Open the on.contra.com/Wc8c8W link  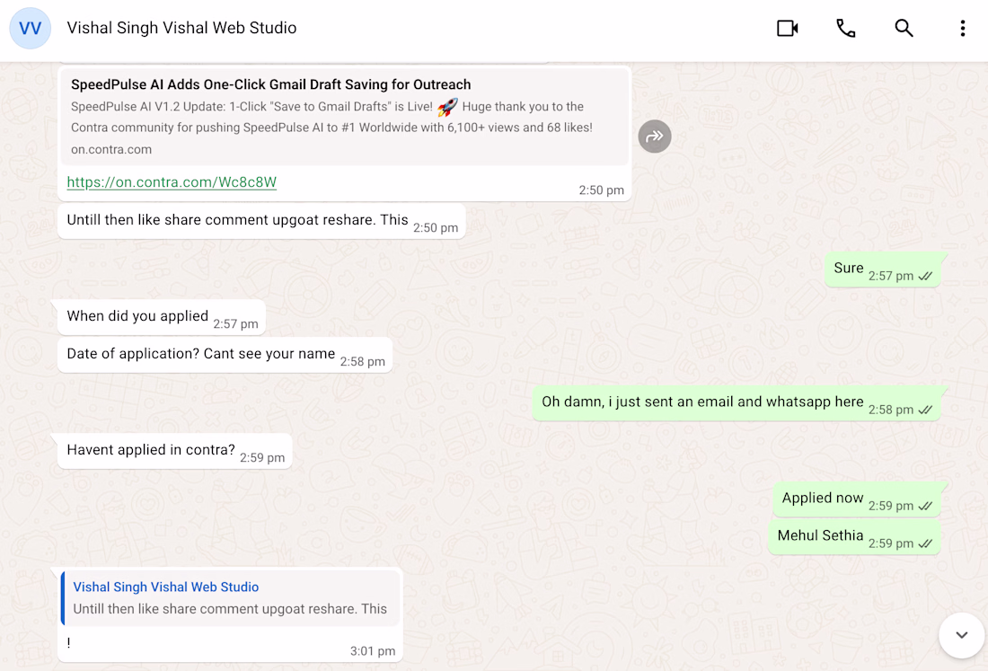(172, 182)
